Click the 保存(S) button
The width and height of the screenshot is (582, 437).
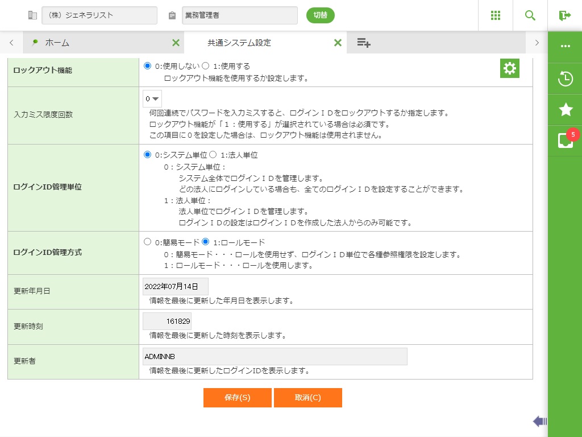tap(237, 398)
